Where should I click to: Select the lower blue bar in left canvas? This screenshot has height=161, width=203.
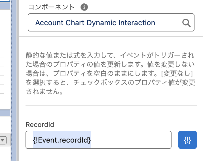coord(5,113)
